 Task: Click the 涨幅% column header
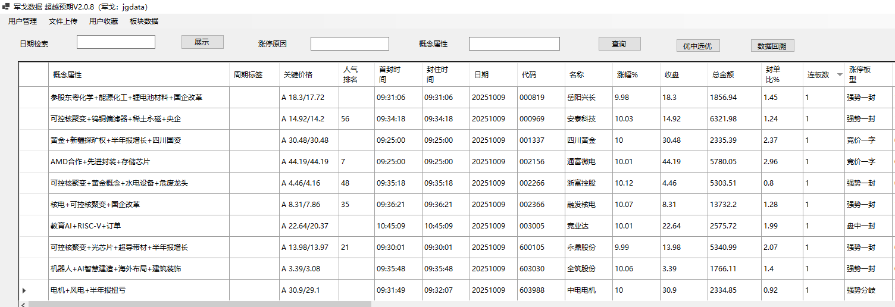(x=637, y=75)
